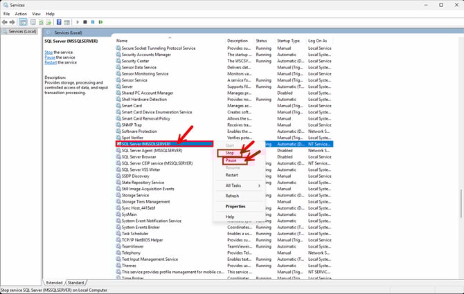464x294 pixels.
Task: Choose Pause in the context menu
Action: (231, 160)
